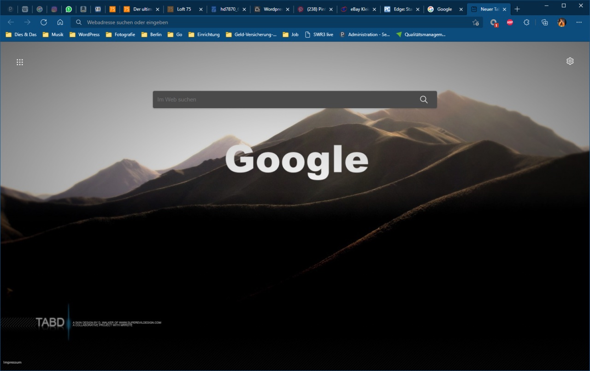Open the Extensions puzzle icon
590x371 pixels.
[526, 22]
